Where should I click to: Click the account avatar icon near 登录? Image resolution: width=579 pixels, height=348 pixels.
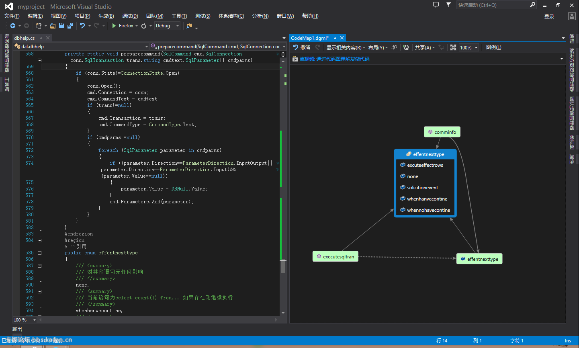(x=572, y=16)
